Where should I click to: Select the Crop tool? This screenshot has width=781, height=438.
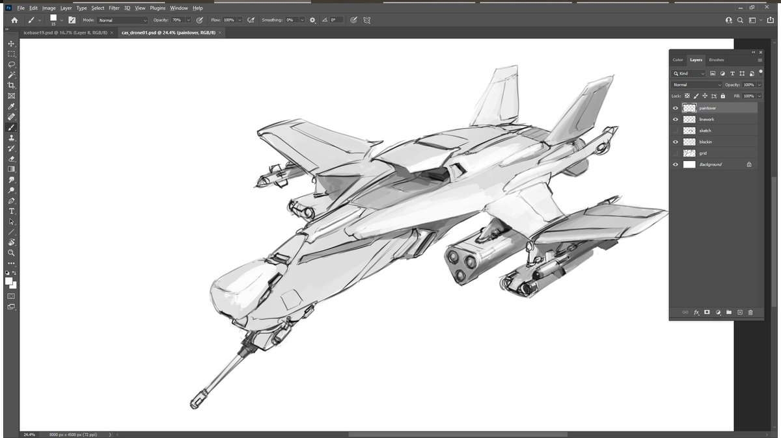click(11, 85)
